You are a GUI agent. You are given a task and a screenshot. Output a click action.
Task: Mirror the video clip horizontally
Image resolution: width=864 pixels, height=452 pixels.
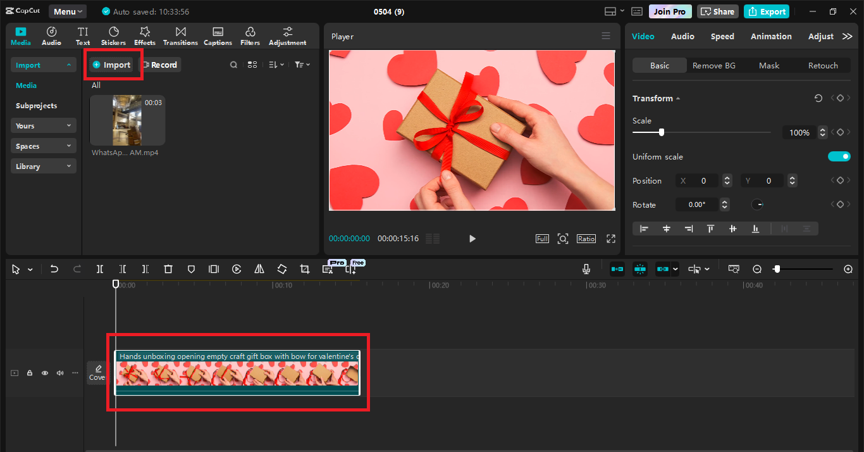[x=259, y=268]
